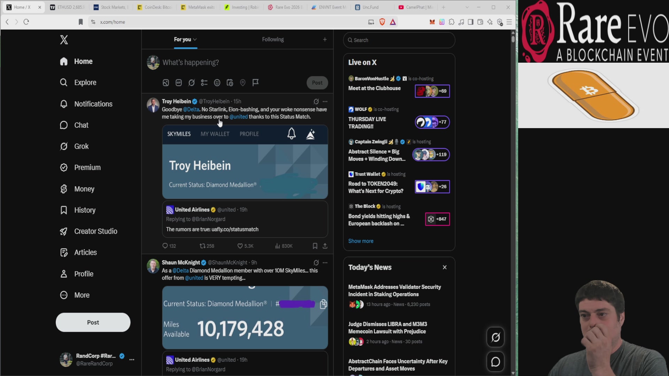This screenshot has width=669, height=376.
Task: Open the @united mention in Troy's post
Action: pos(238,117)
